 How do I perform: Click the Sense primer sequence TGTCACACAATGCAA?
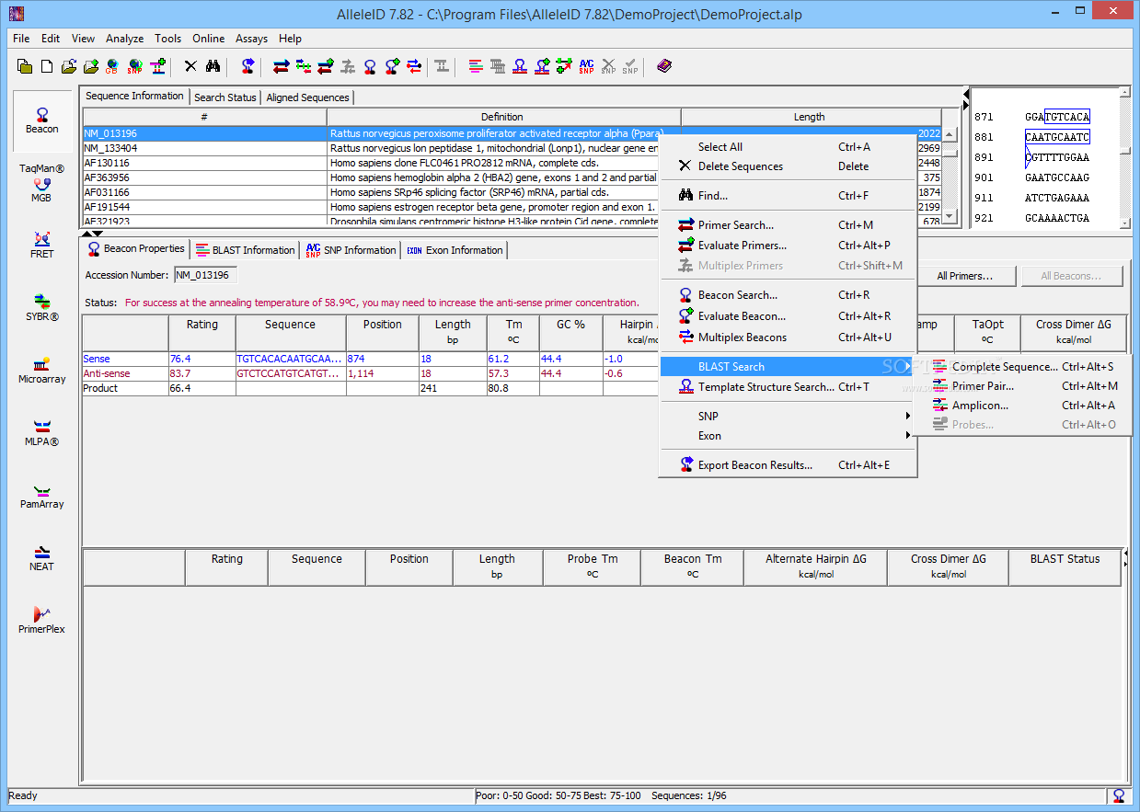coord(290,360)
